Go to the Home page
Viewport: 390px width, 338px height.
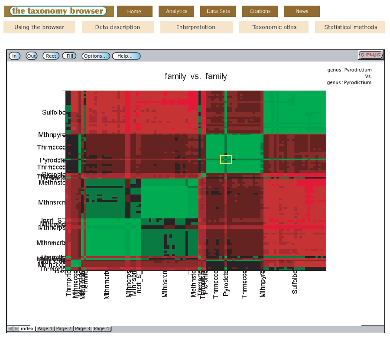point(134,11)
